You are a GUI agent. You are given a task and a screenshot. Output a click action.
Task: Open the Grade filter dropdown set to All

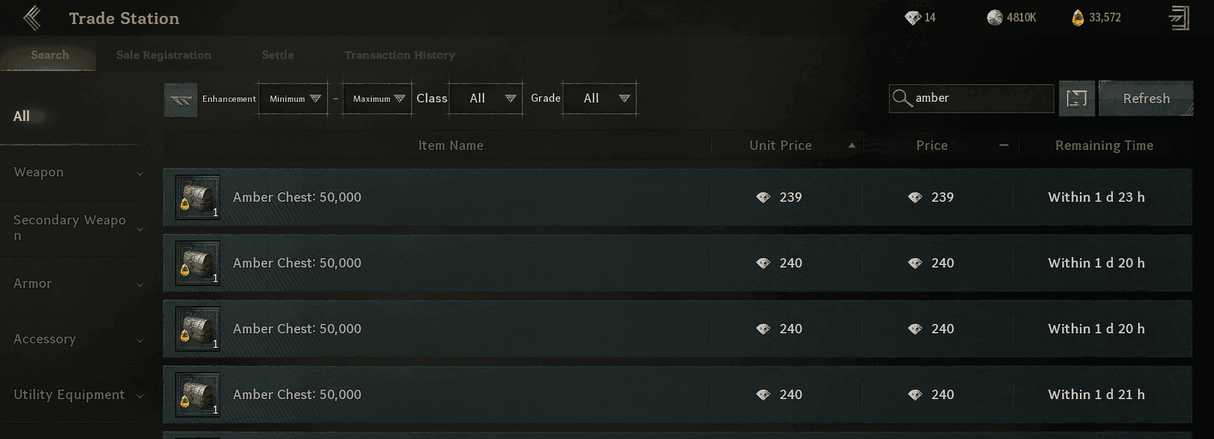point(598,98)
